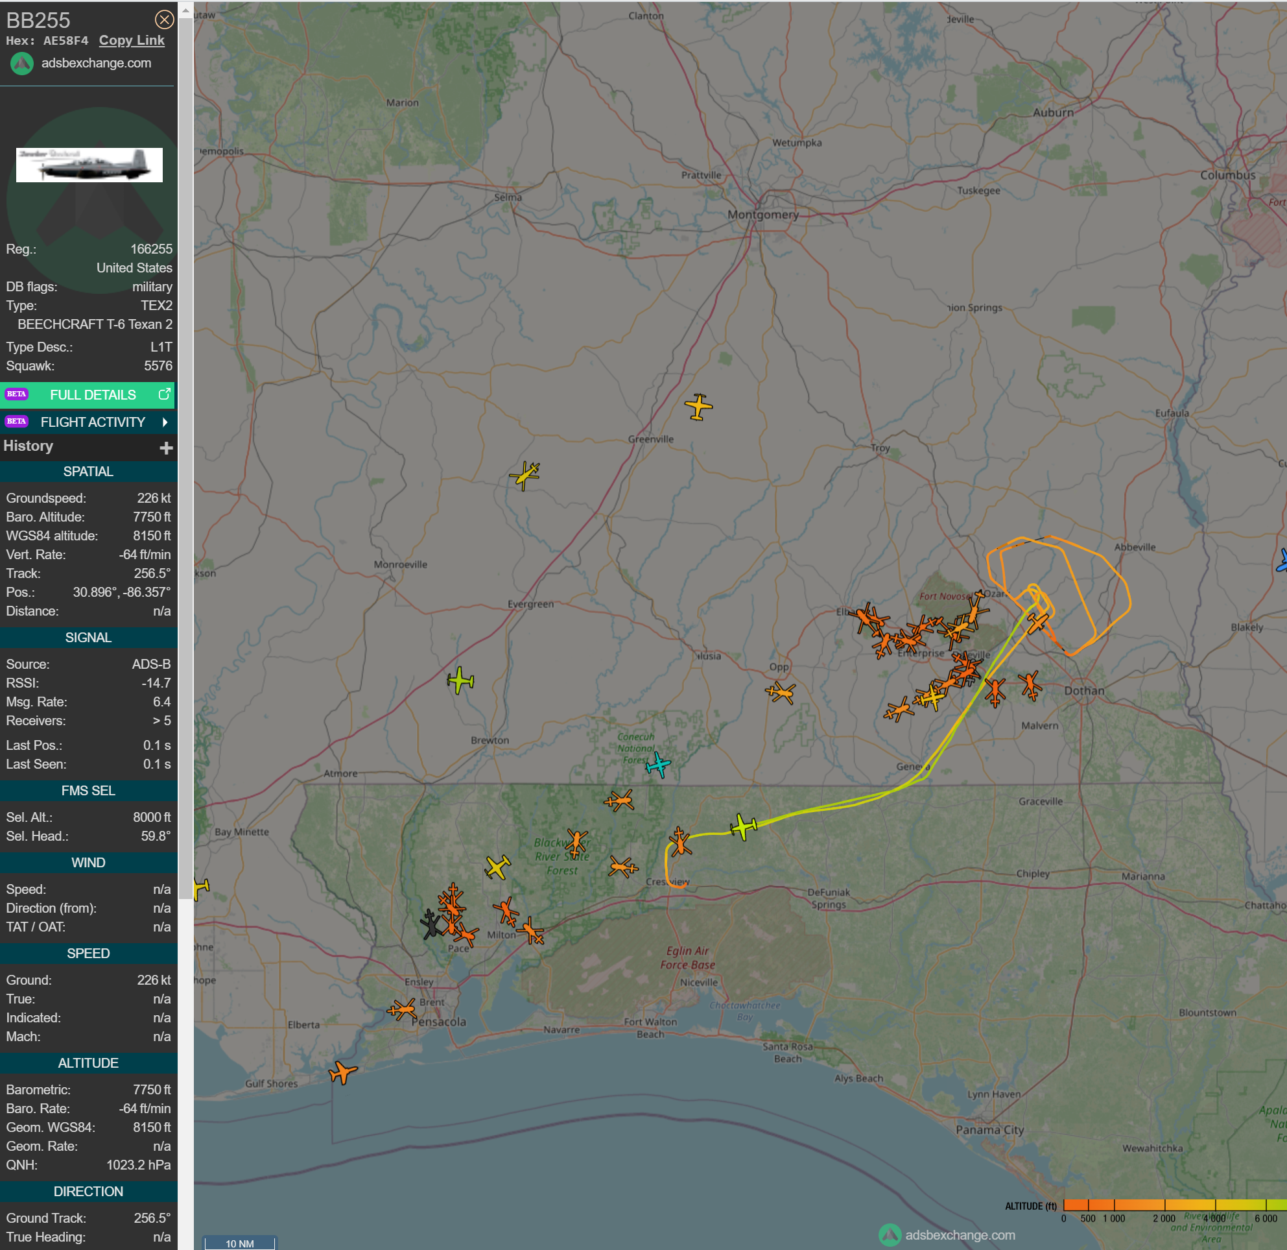1287x1250 pixels.
Task: Click the Sel. Head. value 59.8°
Action: 156,836
